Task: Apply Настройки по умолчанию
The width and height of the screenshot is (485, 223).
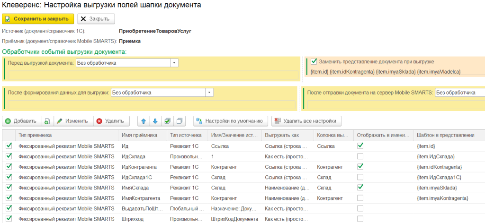Action: coord(231,121)
